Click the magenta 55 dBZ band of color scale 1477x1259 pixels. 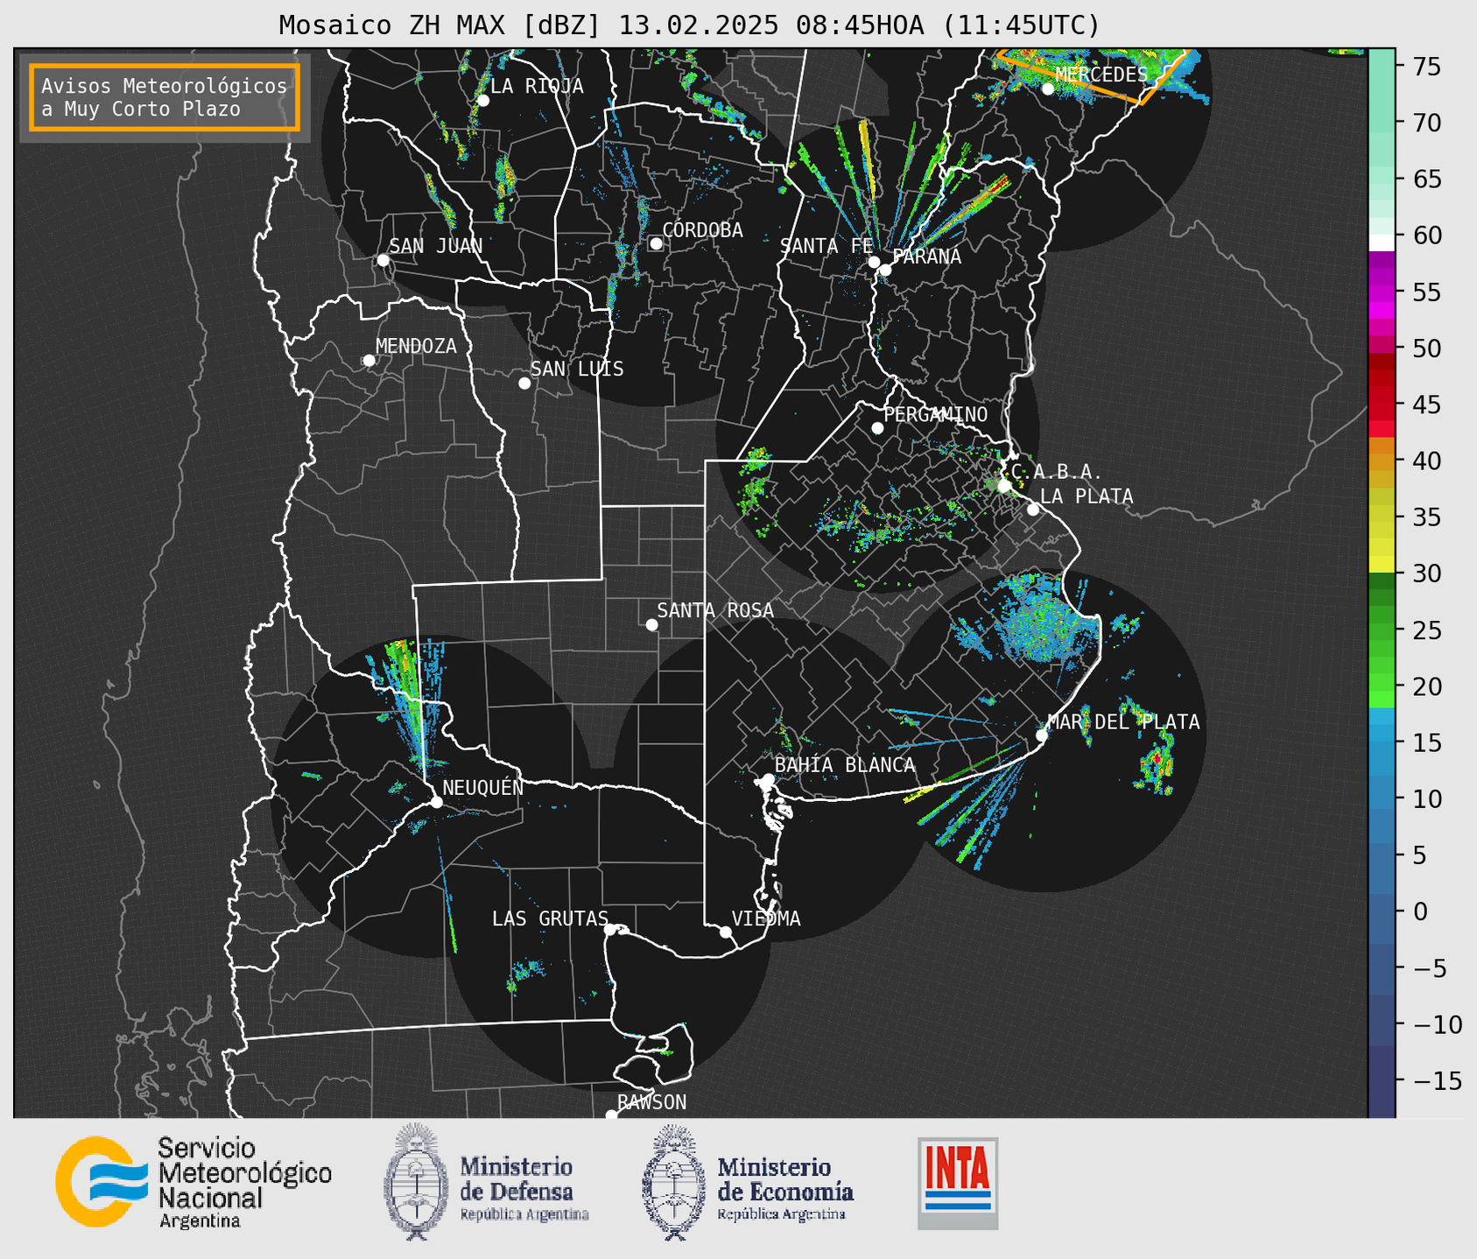[1381, 292]
